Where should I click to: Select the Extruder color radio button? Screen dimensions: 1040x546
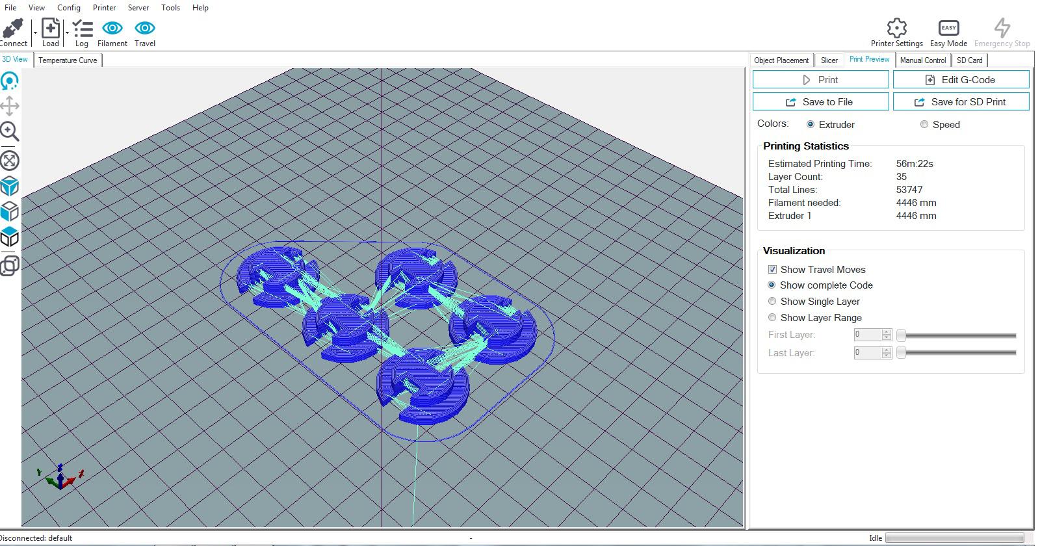(811, 124)
